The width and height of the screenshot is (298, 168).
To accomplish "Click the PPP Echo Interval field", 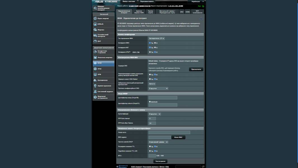I will (152, 118).
